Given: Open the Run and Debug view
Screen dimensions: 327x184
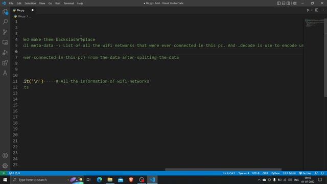Looking at the screenshot, I should 5,53.
